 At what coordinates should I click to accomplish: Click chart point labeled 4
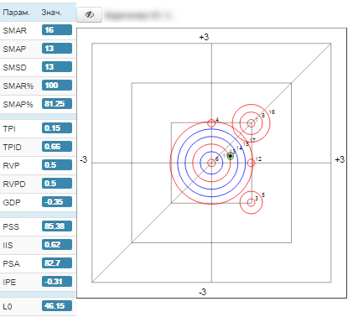[x=211, y=123]
